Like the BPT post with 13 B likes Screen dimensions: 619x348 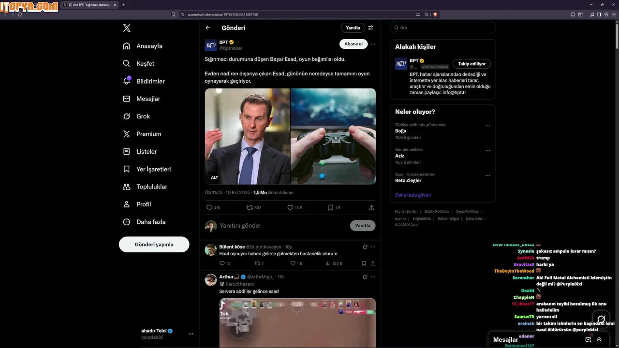[290, 207]
